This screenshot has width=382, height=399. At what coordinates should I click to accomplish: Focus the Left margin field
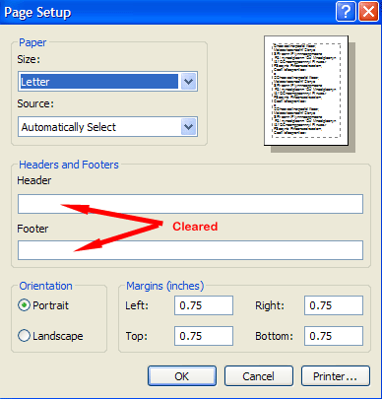click(204, 305)
